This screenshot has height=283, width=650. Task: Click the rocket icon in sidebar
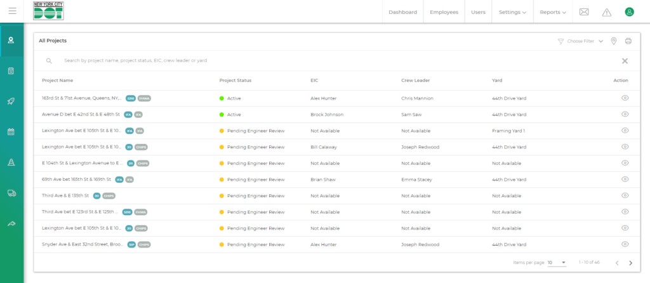tap(11, 101)
